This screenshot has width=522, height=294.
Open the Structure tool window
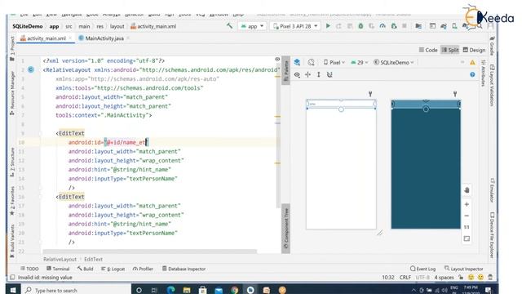[x=12, y=162]
